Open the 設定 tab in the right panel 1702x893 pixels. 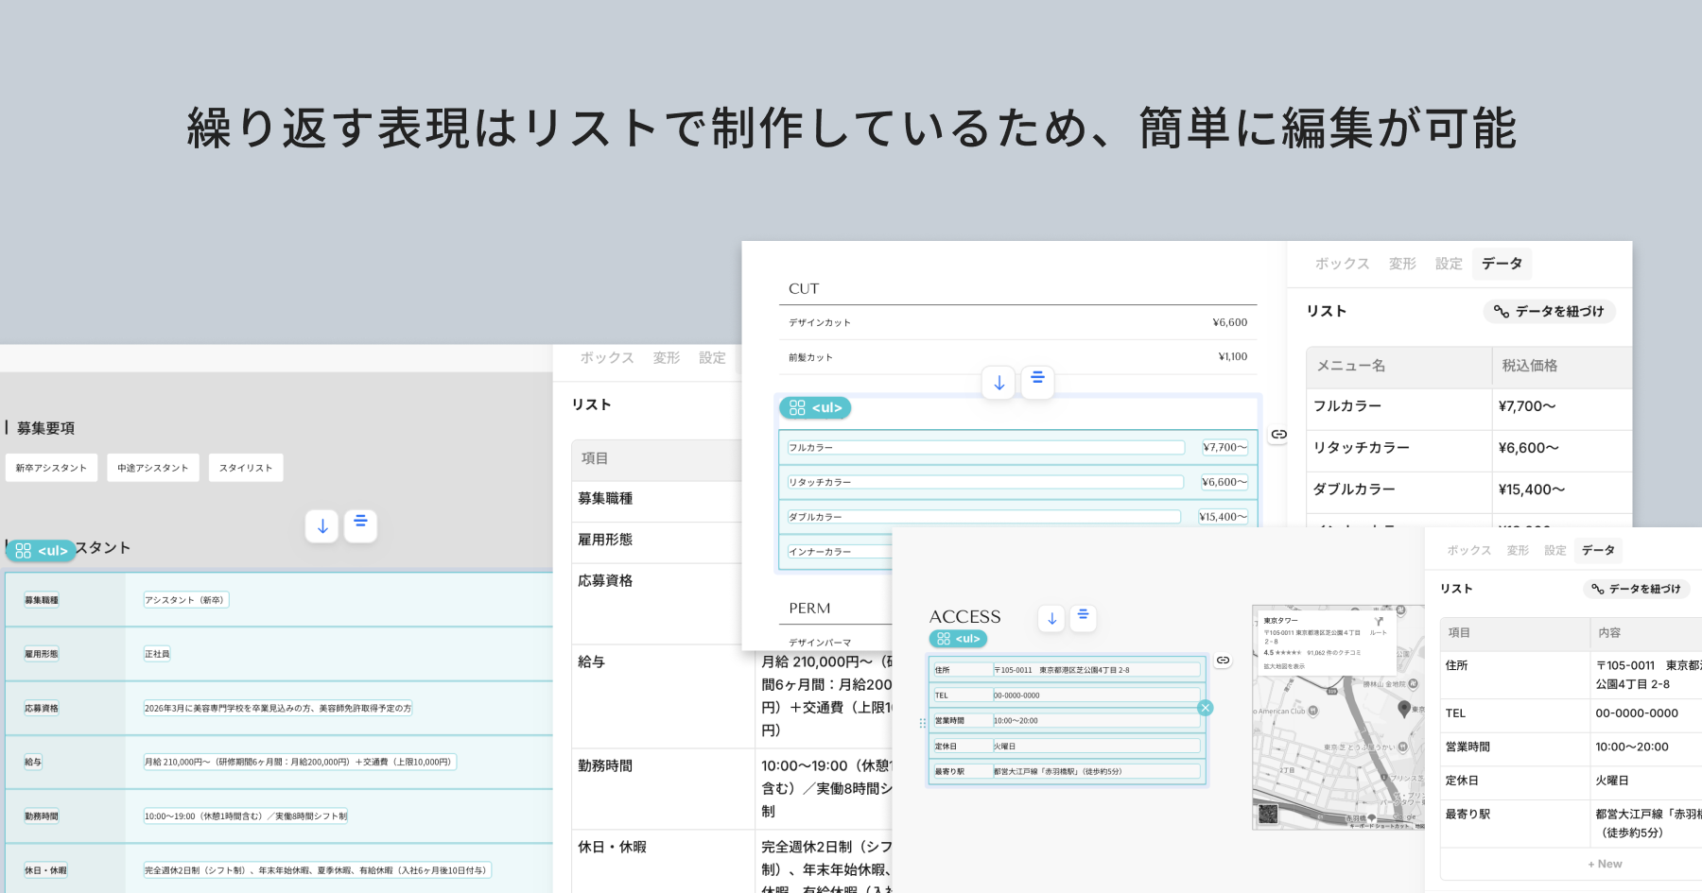pyautogui.click(x=1448, y=264)
